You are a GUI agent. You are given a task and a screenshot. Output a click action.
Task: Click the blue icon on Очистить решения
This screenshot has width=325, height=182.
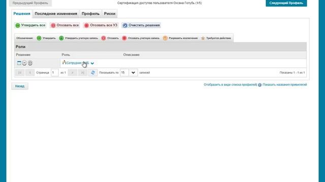[125, 25]
